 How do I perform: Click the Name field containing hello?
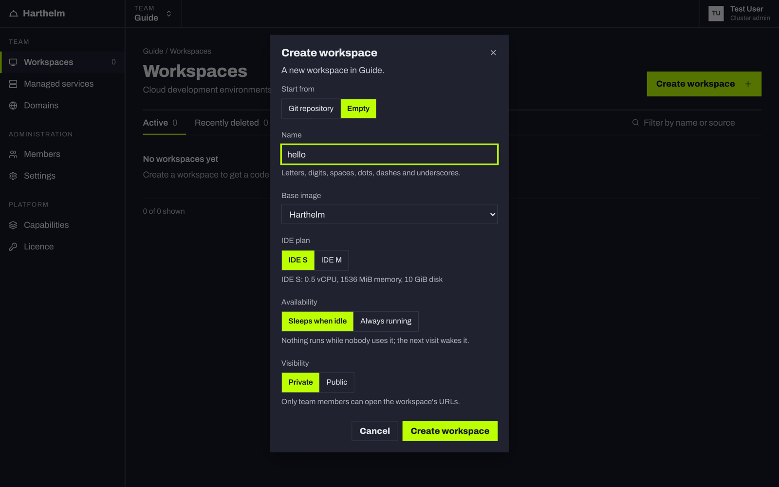389,154
